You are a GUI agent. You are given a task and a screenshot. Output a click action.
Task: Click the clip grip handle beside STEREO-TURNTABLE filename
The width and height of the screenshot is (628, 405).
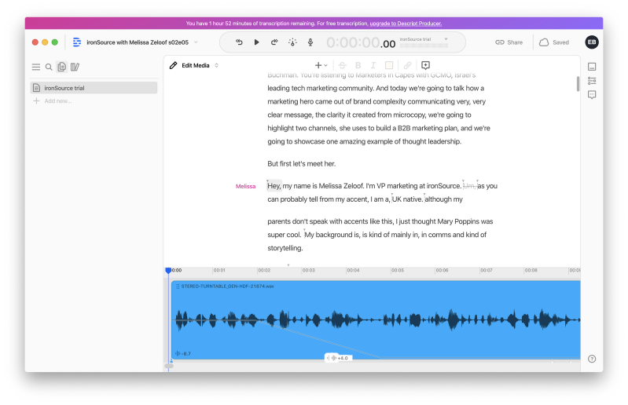tap(178, 286)
